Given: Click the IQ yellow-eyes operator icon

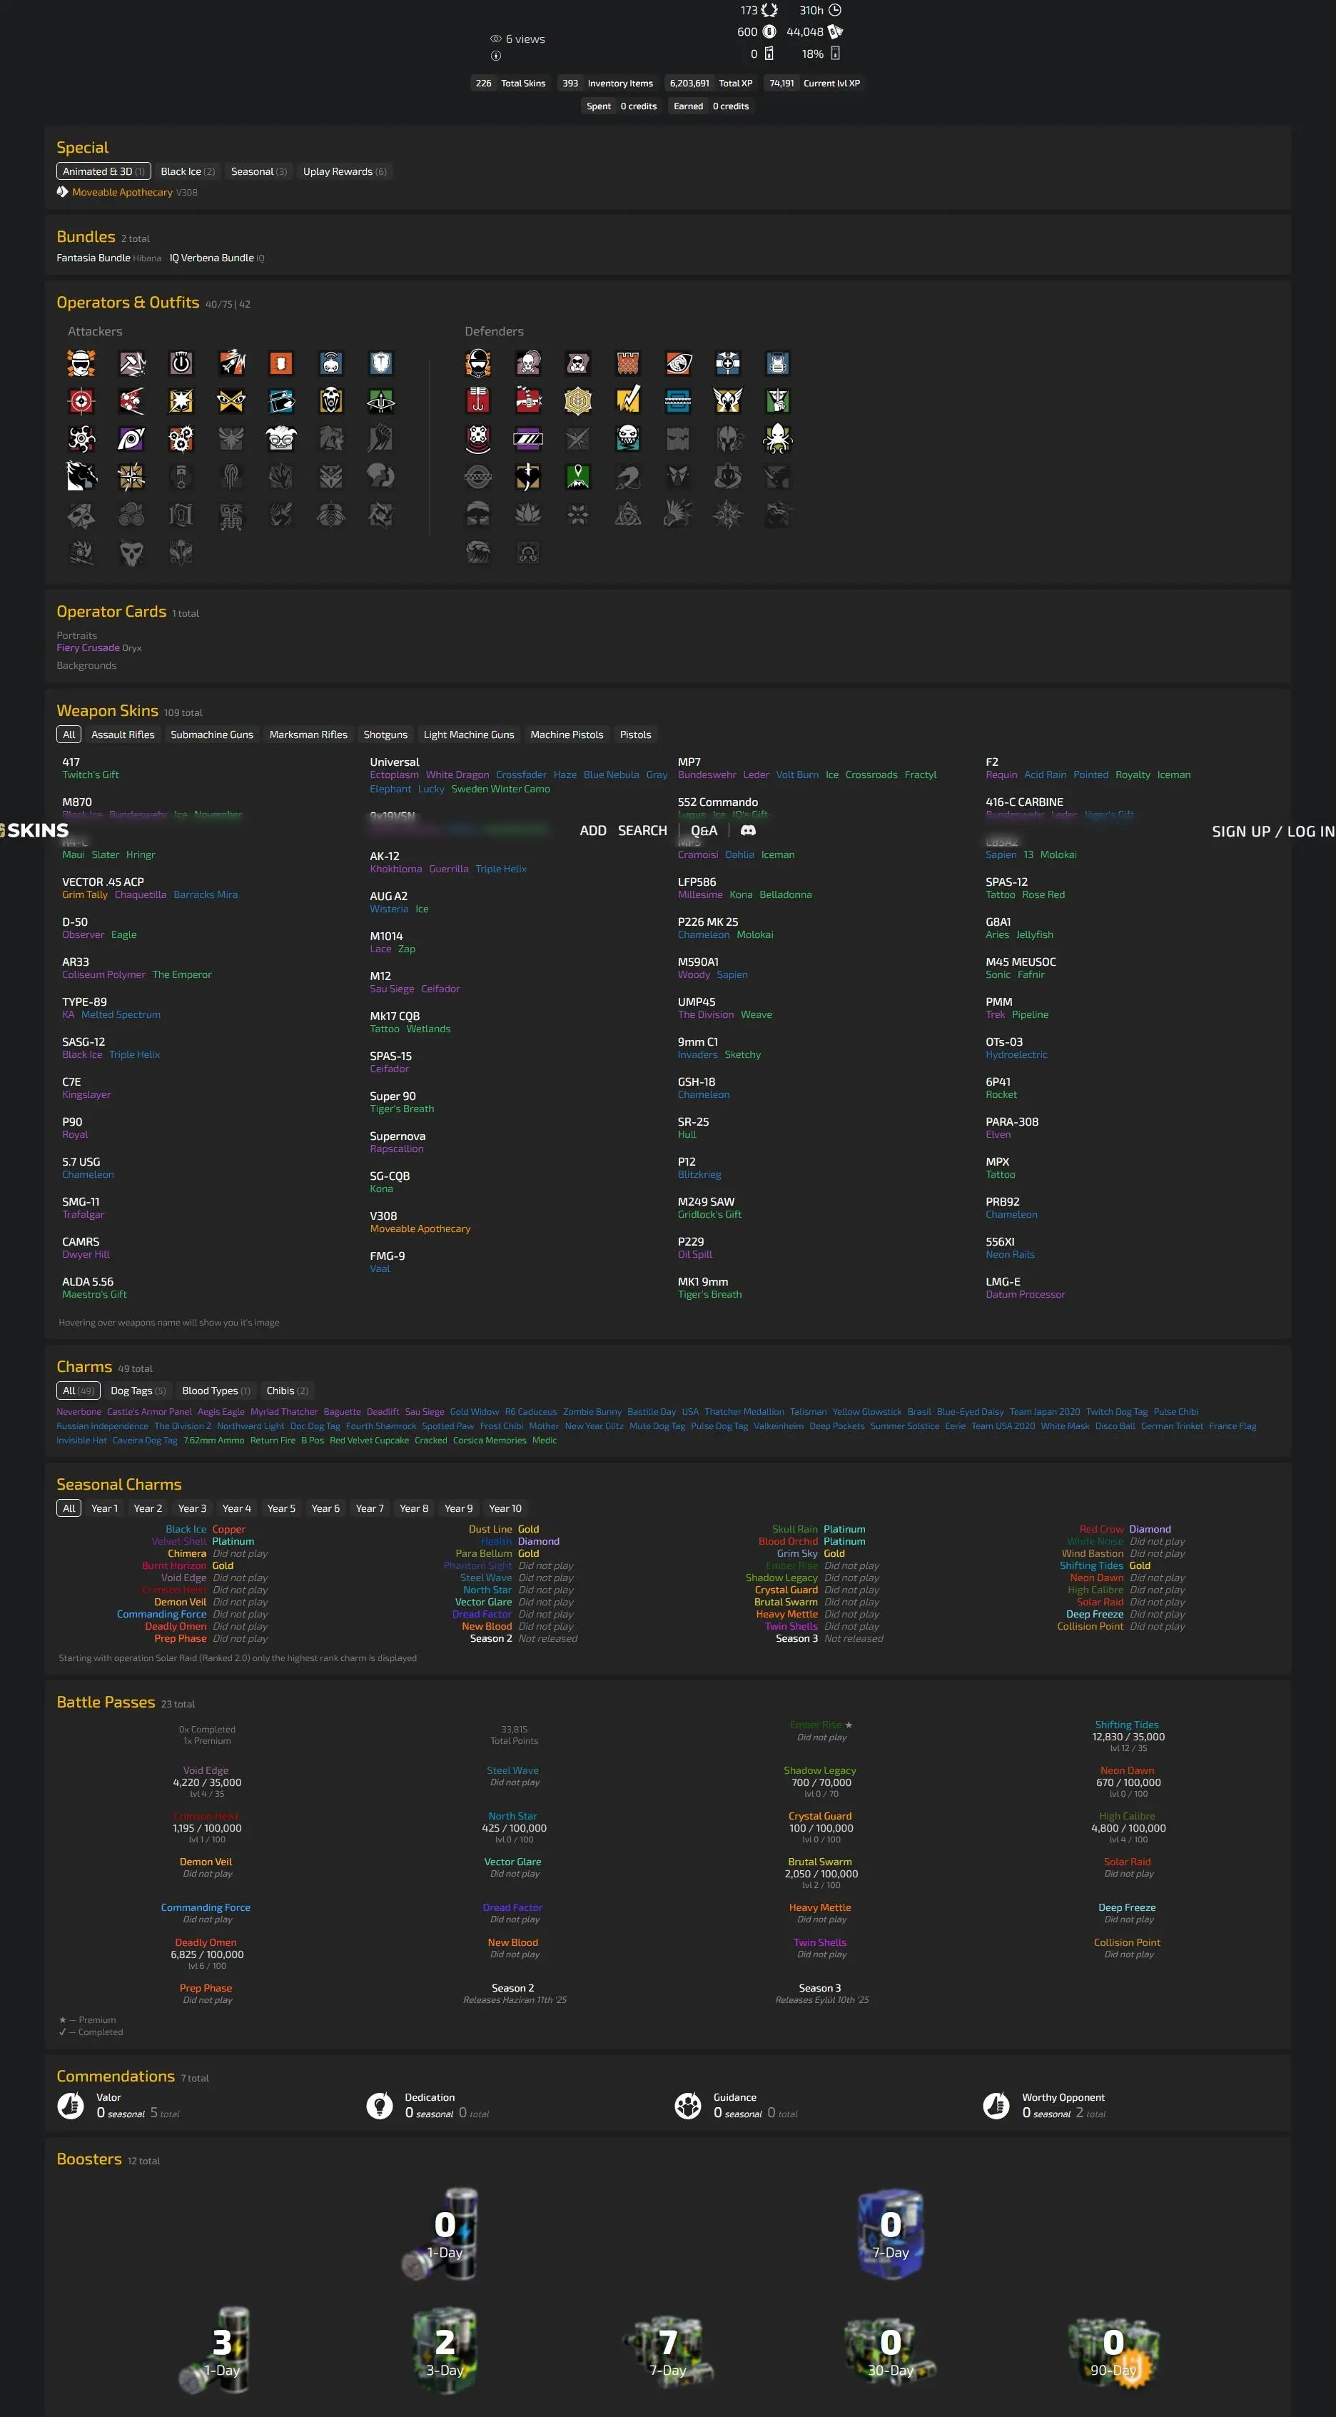Looking at the screenshot, I should click(231, 400).
